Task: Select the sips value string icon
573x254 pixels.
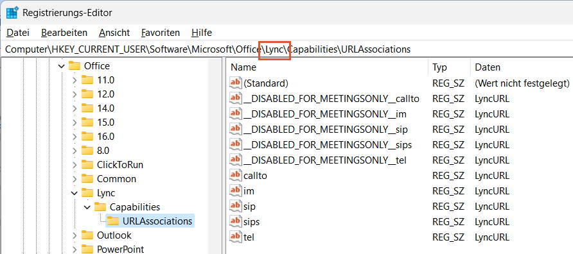Action: [x=236, y=221]
